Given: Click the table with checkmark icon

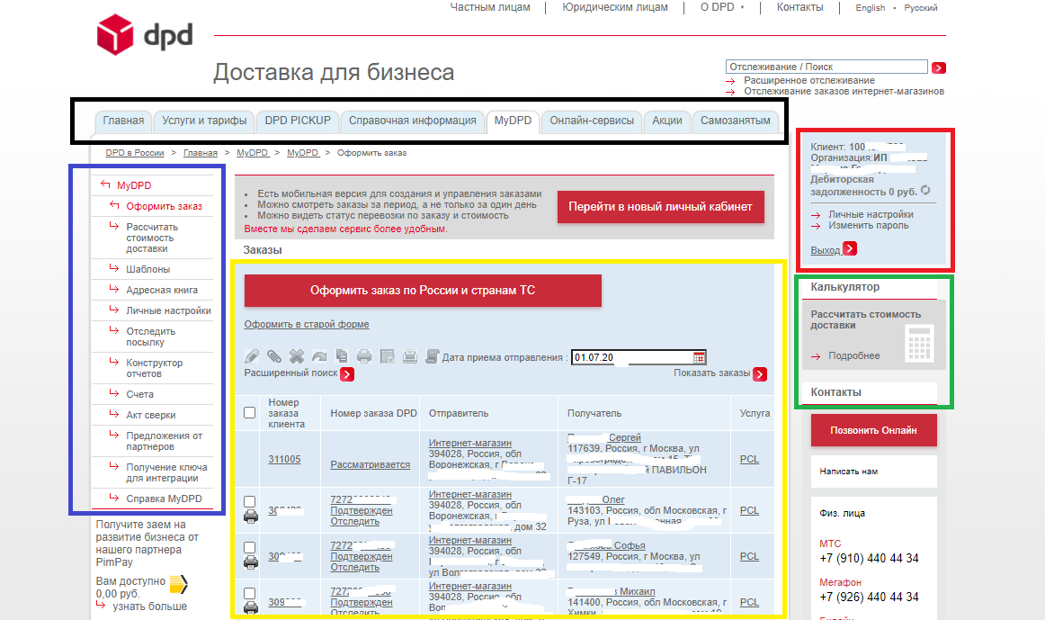Looking at the screenshot, I should tap(388, 356).
